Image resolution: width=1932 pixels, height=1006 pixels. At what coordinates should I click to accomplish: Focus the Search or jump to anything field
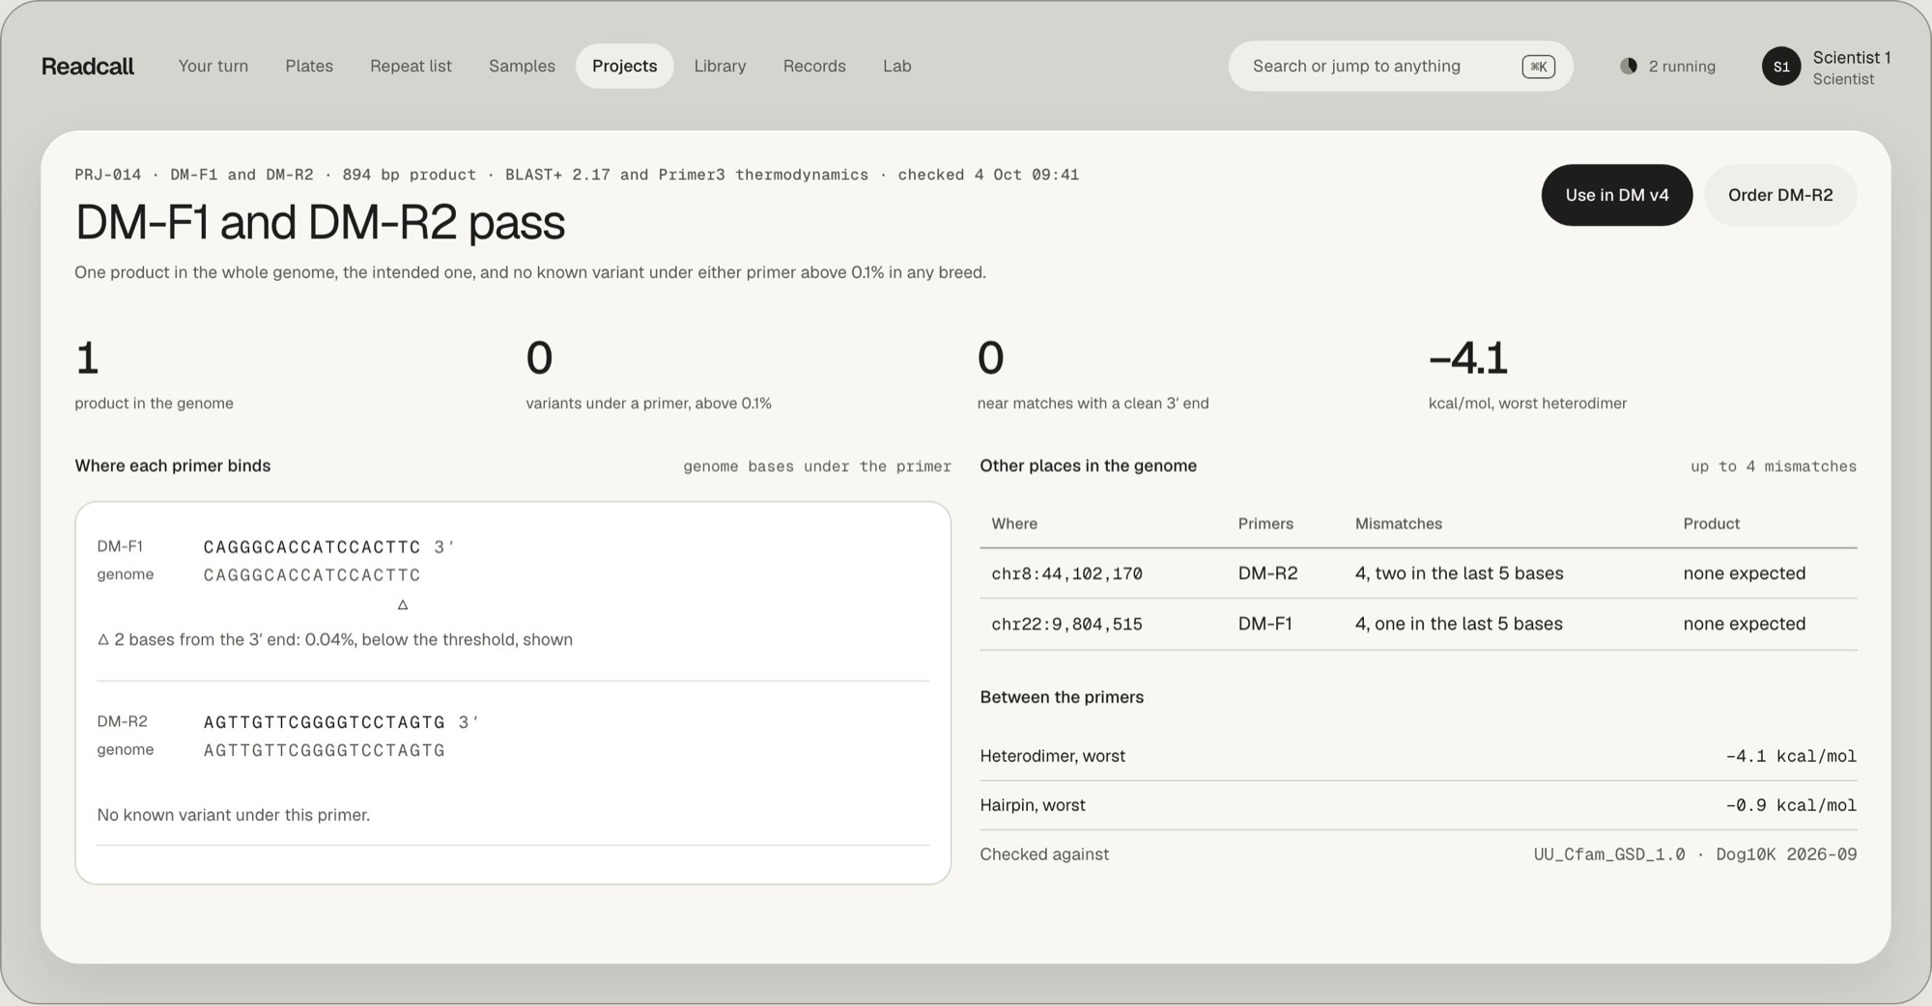tap(1401, 67)
